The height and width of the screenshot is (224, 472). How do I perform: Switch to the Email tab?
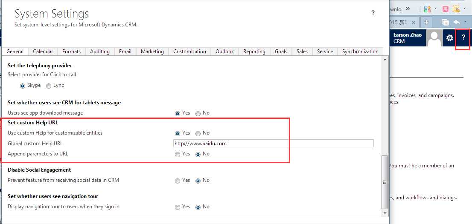pyautogui.click(x=125, y=52)
